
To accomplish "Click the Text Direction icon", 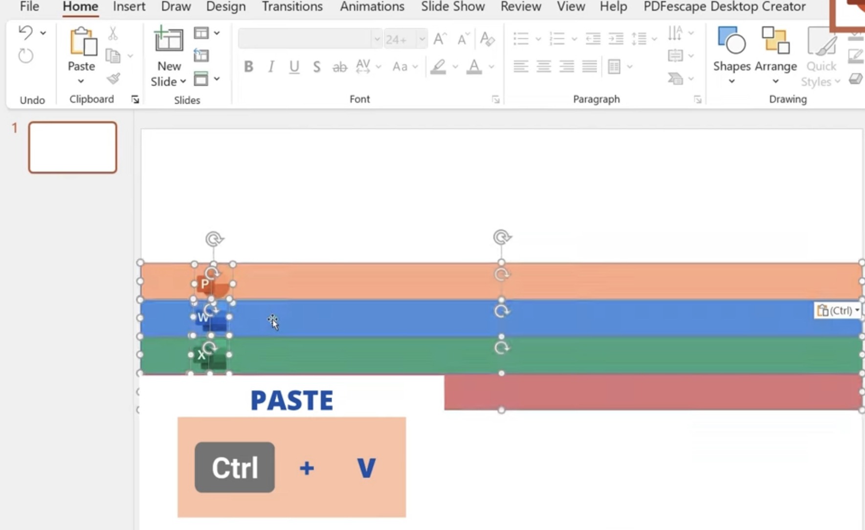I will (x=675, y=33).
